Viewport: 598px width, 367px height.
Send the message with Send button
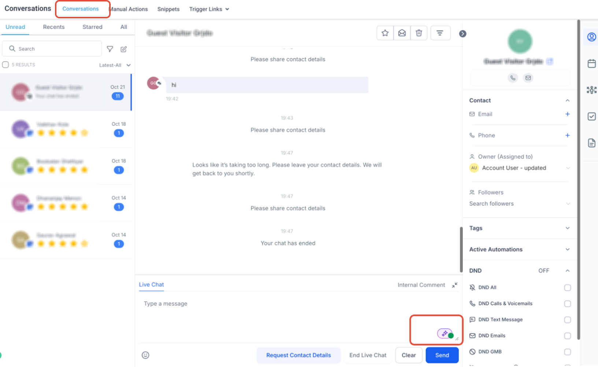(442, 355)
